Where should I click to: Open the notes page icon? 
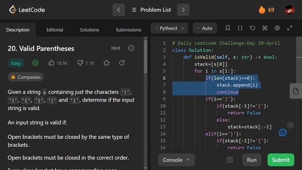[x=296, y=91]
